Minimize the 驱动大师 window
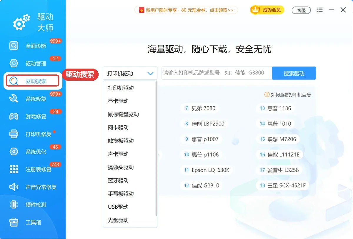The width and height of the screenshot is (353, 239). 332,10
